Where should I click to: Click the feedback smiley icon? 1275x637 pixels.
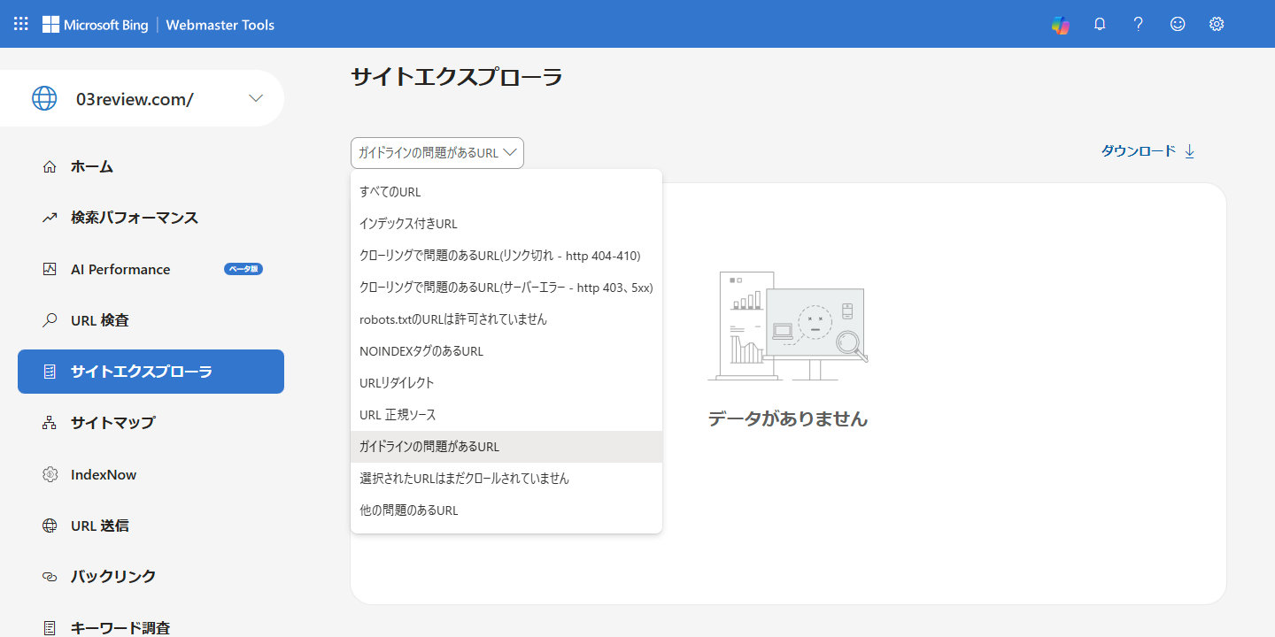[1178, 25]
